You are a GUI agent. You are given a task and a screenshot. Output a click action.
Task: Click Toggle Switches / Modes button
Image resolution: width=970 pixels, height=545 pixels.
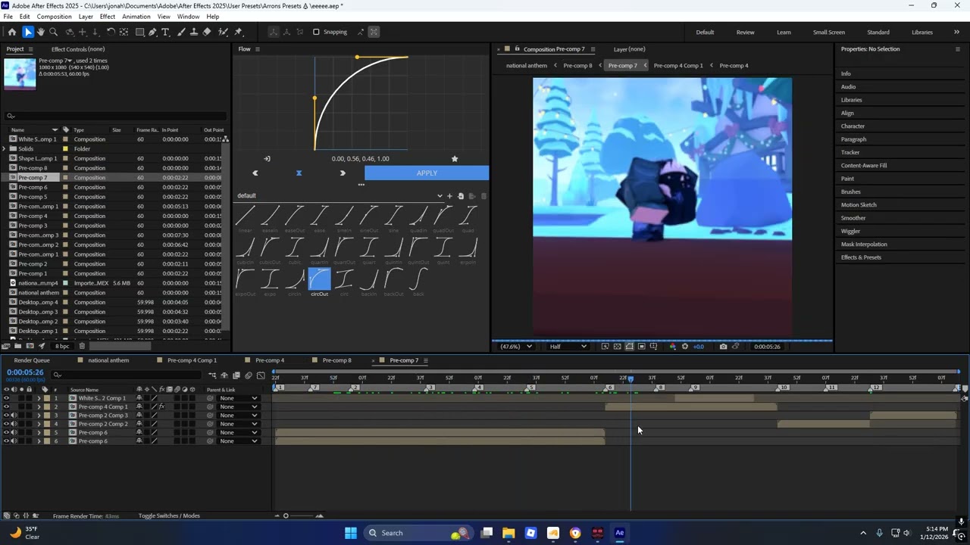click(169, 516)
